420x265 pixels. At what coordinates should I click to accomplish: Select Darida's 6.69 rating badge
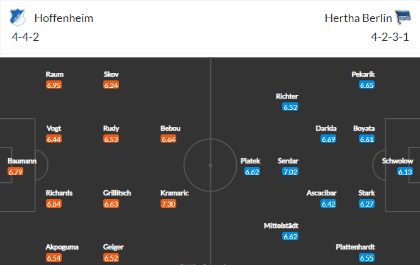point(329,139)
